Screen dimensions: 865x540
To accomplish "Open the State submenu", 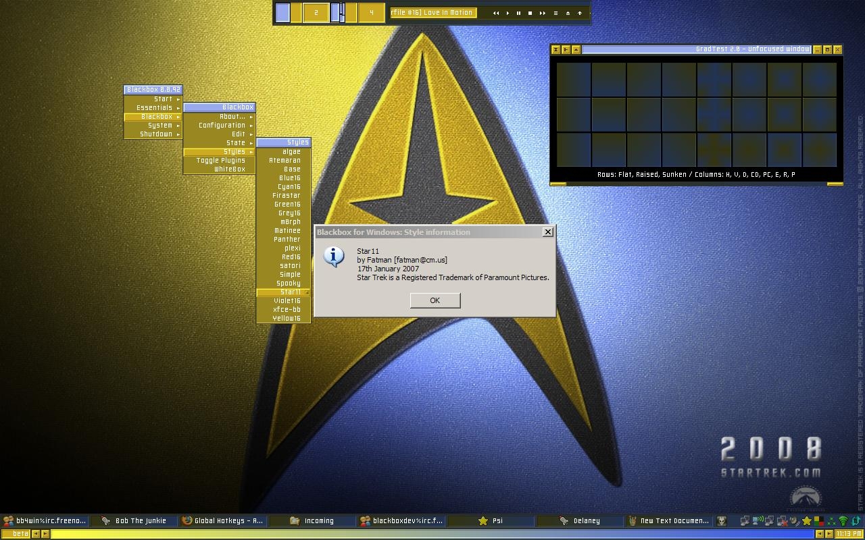I will 219,143.
